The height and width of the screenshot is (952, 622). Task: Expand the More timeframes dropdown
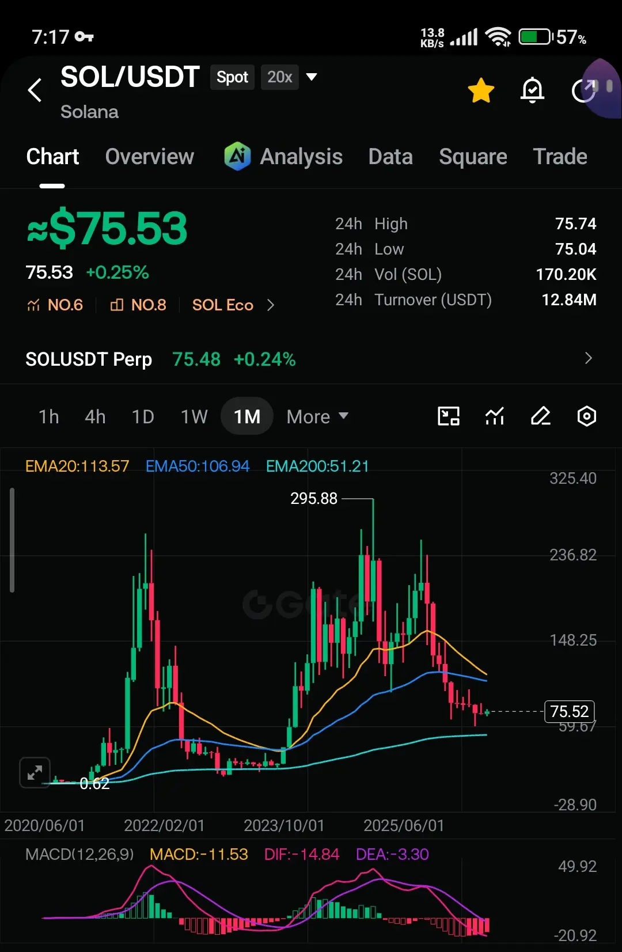point(317,416)
